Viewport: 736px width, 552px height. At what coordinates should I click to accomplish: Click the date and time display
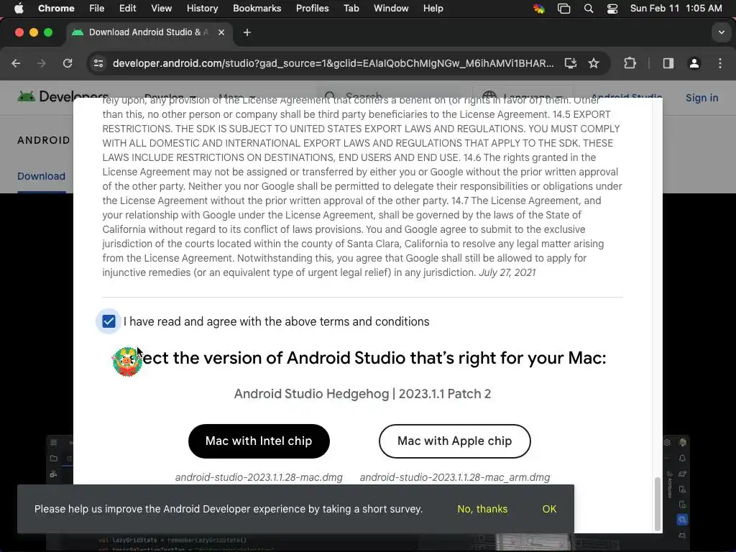(x=676, y=8)
